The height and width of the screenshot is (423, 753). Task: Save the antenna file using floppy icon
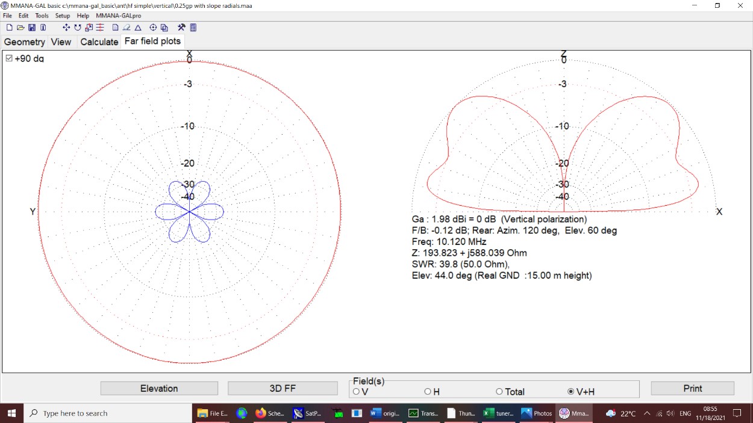[32, 28]
